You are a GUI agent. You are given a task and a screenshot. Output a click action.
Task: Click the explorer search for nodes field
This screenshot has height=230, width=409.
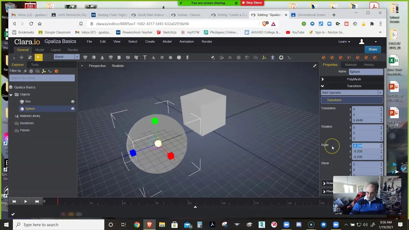click(x=42, y=78)
